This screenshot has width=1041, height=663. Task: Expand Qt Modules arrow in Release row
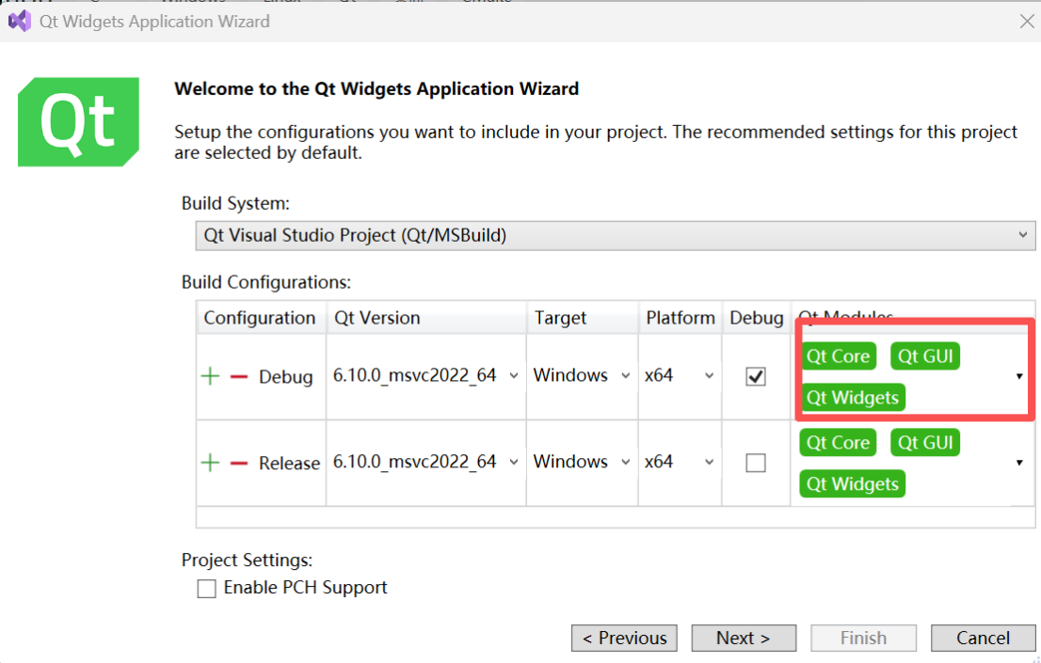[x=1019, y=463]
